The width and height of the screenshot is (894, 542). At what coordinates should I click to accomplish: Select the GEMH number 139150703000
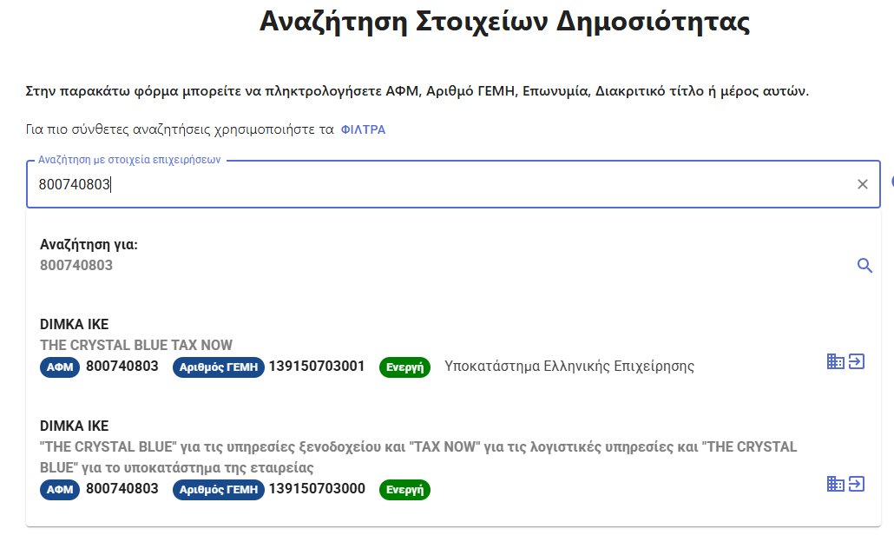point(317,489)
